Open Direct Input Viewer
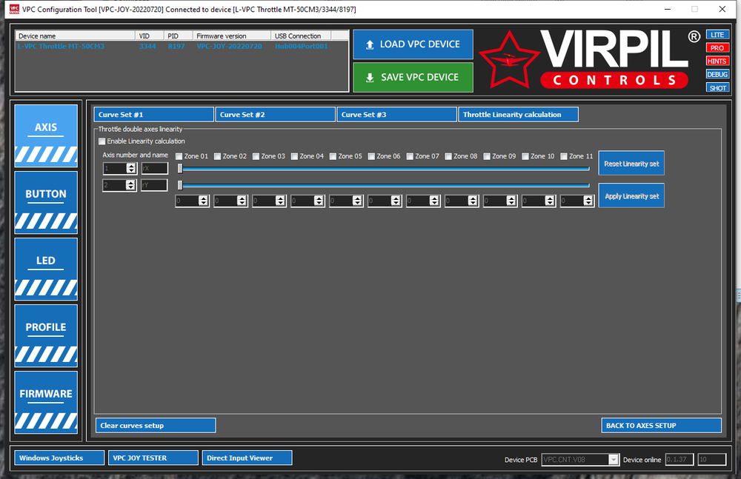 [x=247, y=458]
